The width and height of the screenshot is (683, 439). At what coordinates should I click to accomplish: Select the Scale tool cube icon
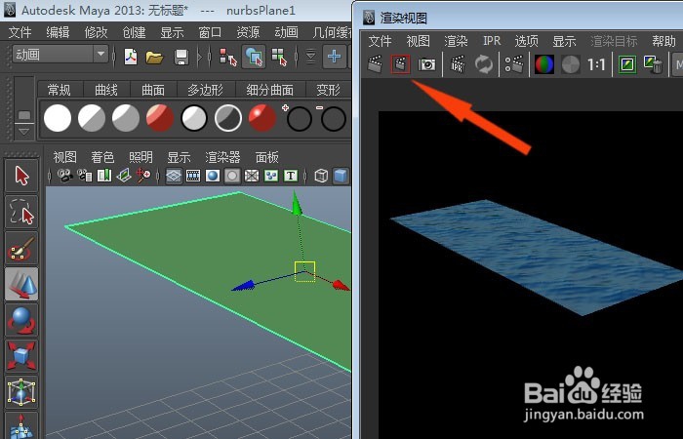pyautogui.click(x=21, y=356)
